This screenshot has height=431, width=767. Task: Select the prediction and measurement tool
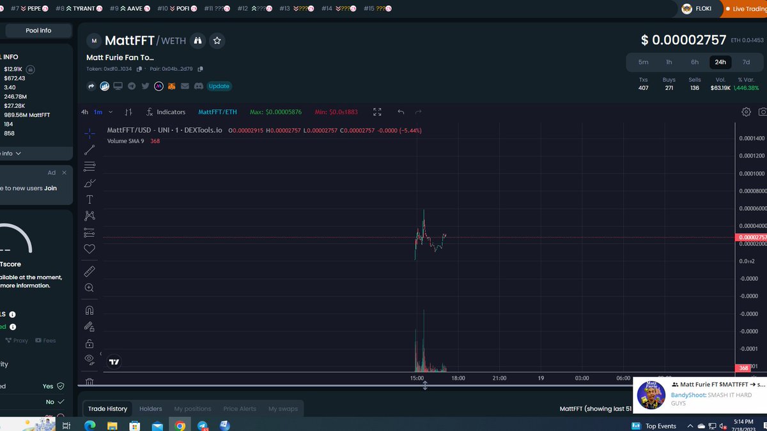[89, 232]
